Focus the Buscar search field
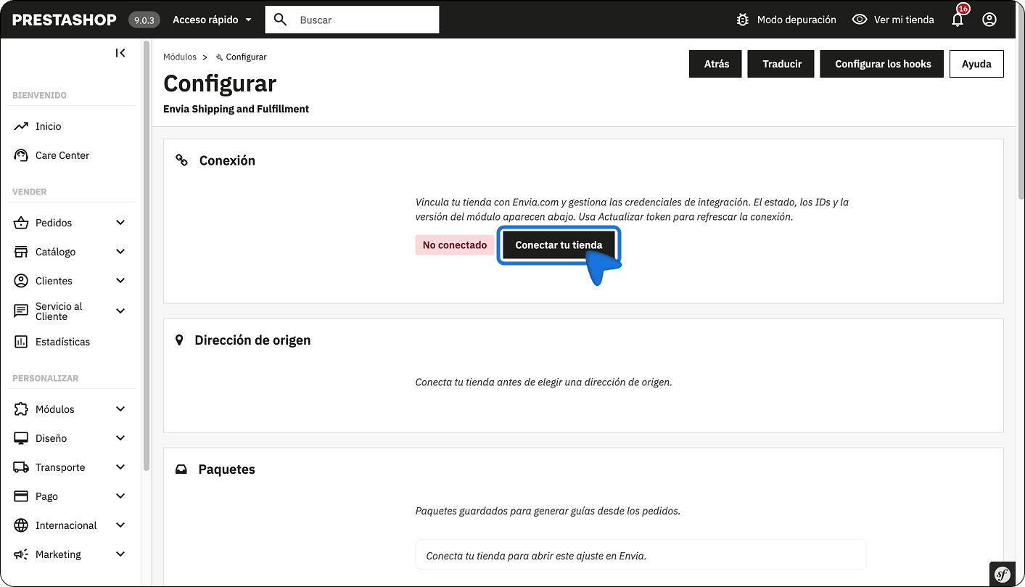Image resolution: width=1025 pixels, height=587 pixels. click(353, 20)
